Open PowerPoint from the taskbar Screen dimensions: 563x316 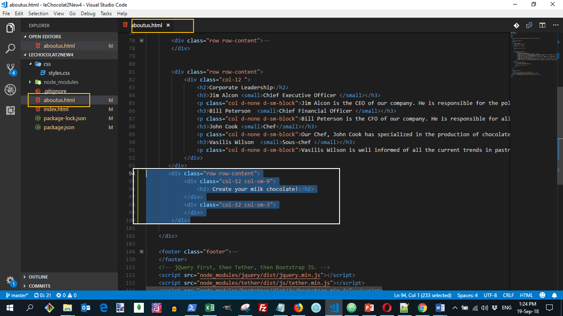369,308
